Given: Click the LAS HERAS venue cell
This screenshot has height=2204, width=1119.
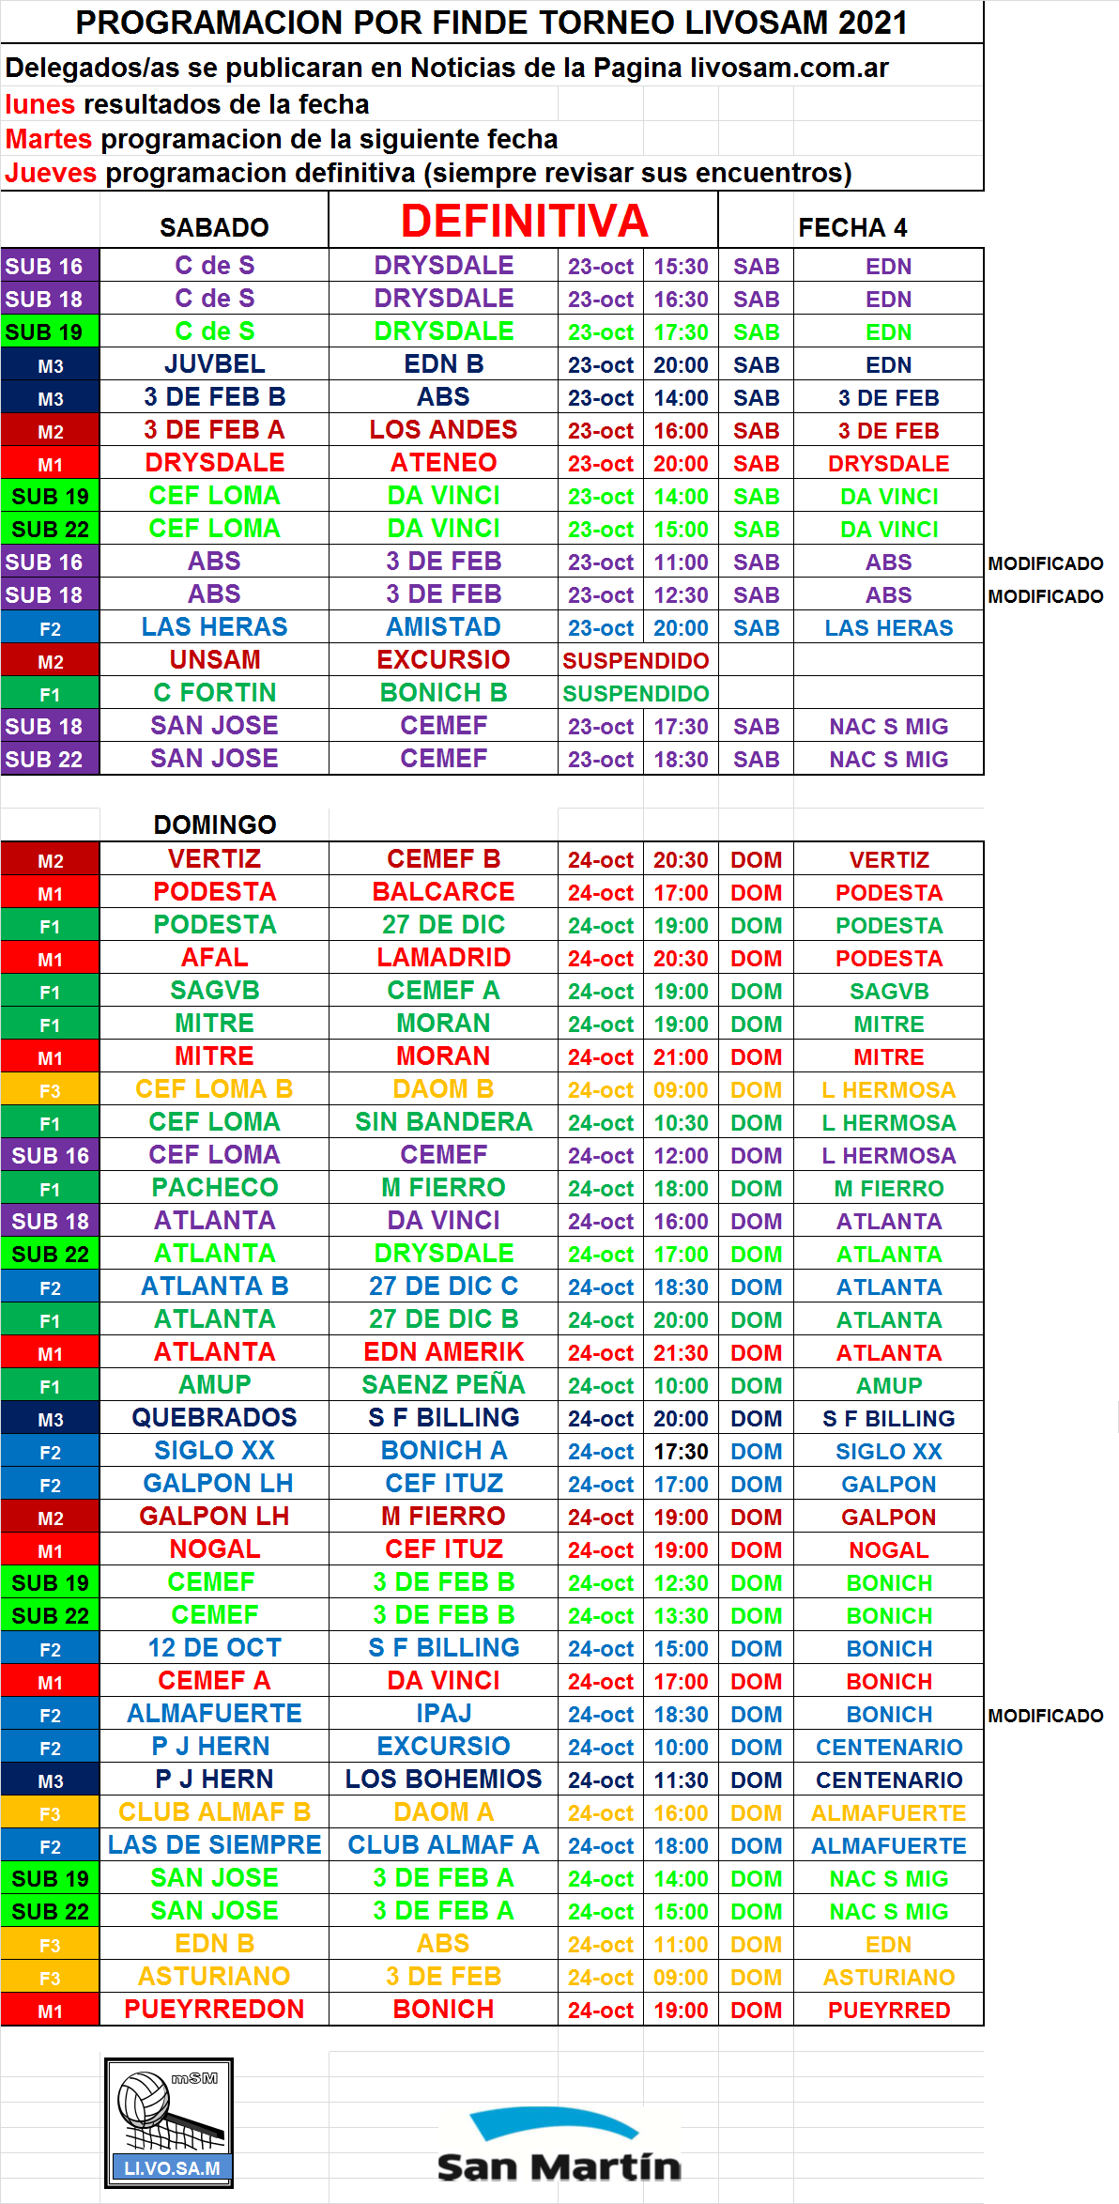Looking at the screenshot, I should point(889,628).
